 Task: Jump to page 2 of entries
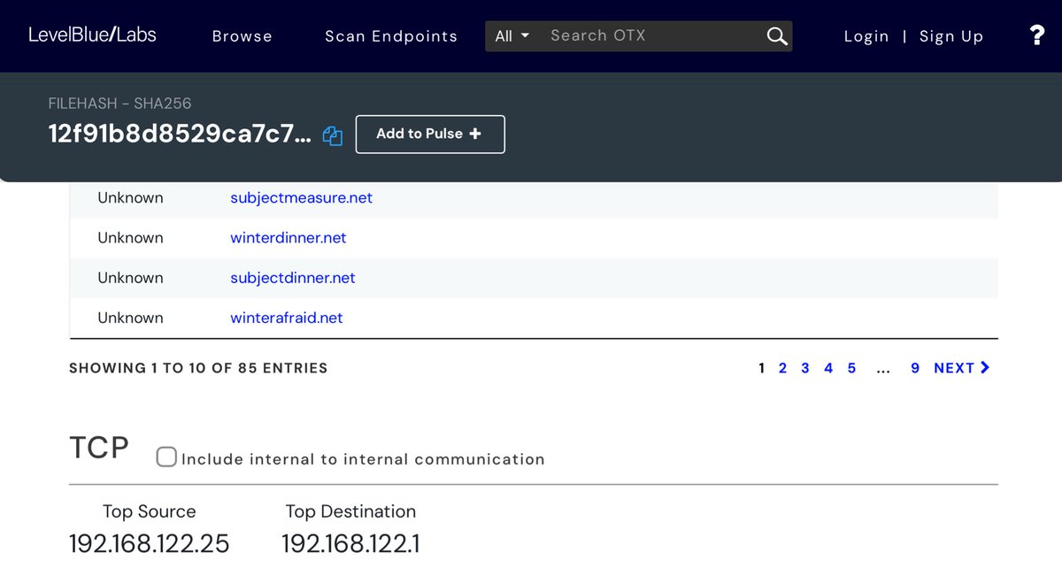pyautogui.click(x=782, y=368)
